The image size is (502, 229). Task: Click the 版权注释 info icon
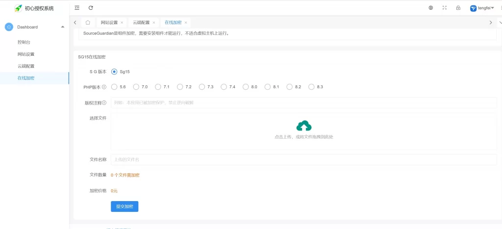tap(104, 103)
